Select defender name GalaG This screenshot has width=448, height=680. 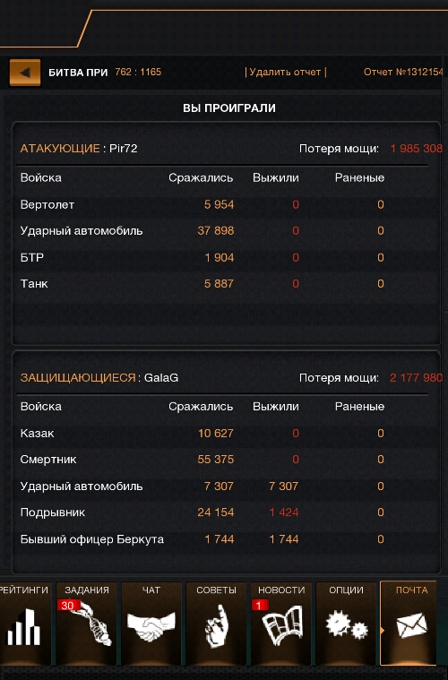coord(161,378)
